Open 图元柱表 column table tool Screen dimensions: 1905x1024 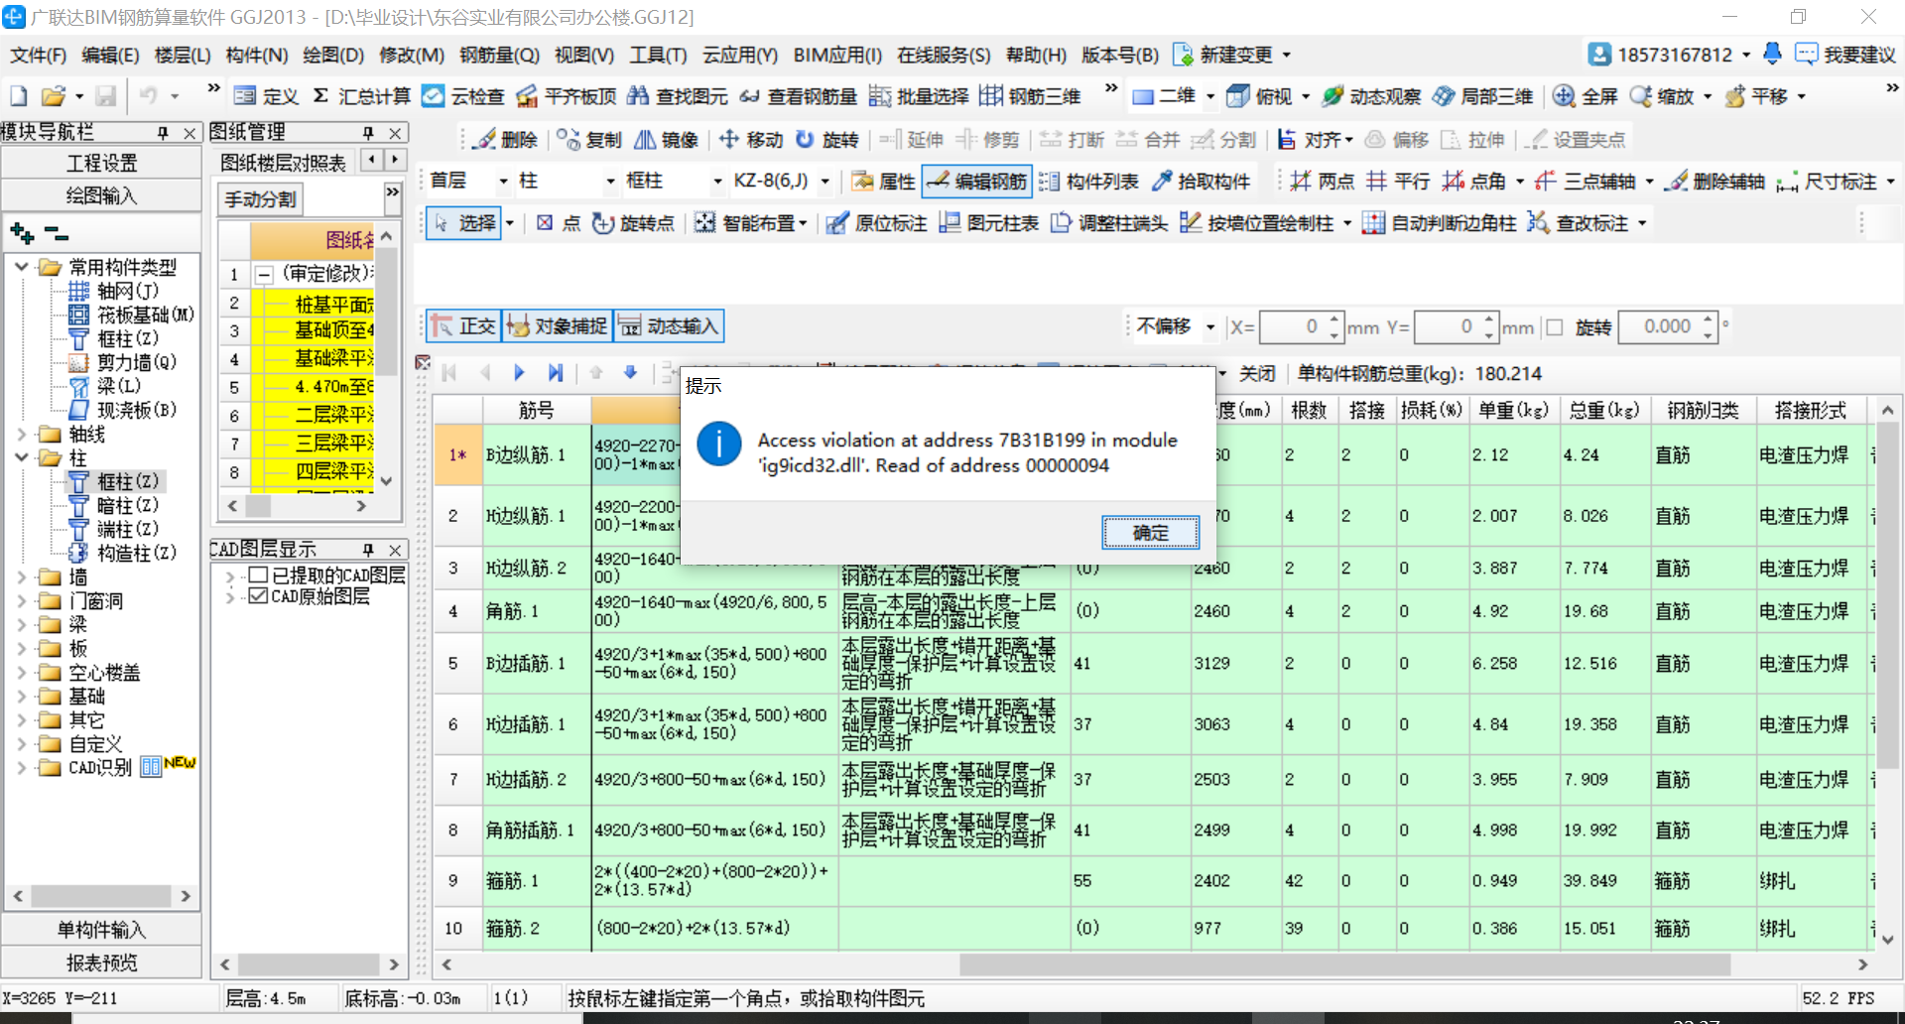(x=988, y=223)
